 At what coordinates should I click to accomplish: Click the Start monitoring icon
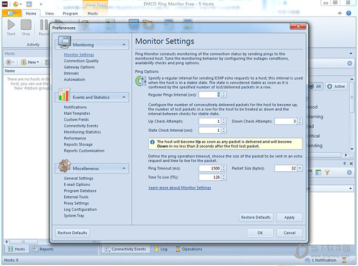(x=11, y=24)
